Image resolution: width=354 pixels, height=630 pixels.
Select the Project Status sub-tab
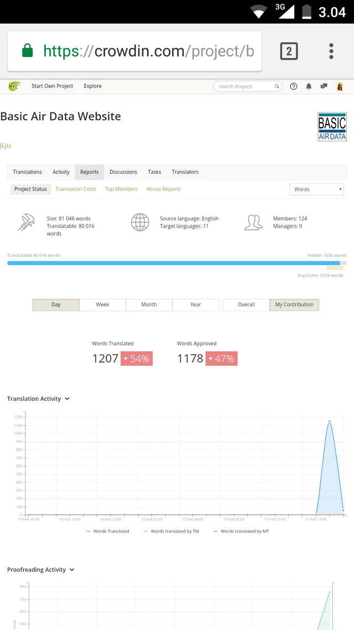30,189
